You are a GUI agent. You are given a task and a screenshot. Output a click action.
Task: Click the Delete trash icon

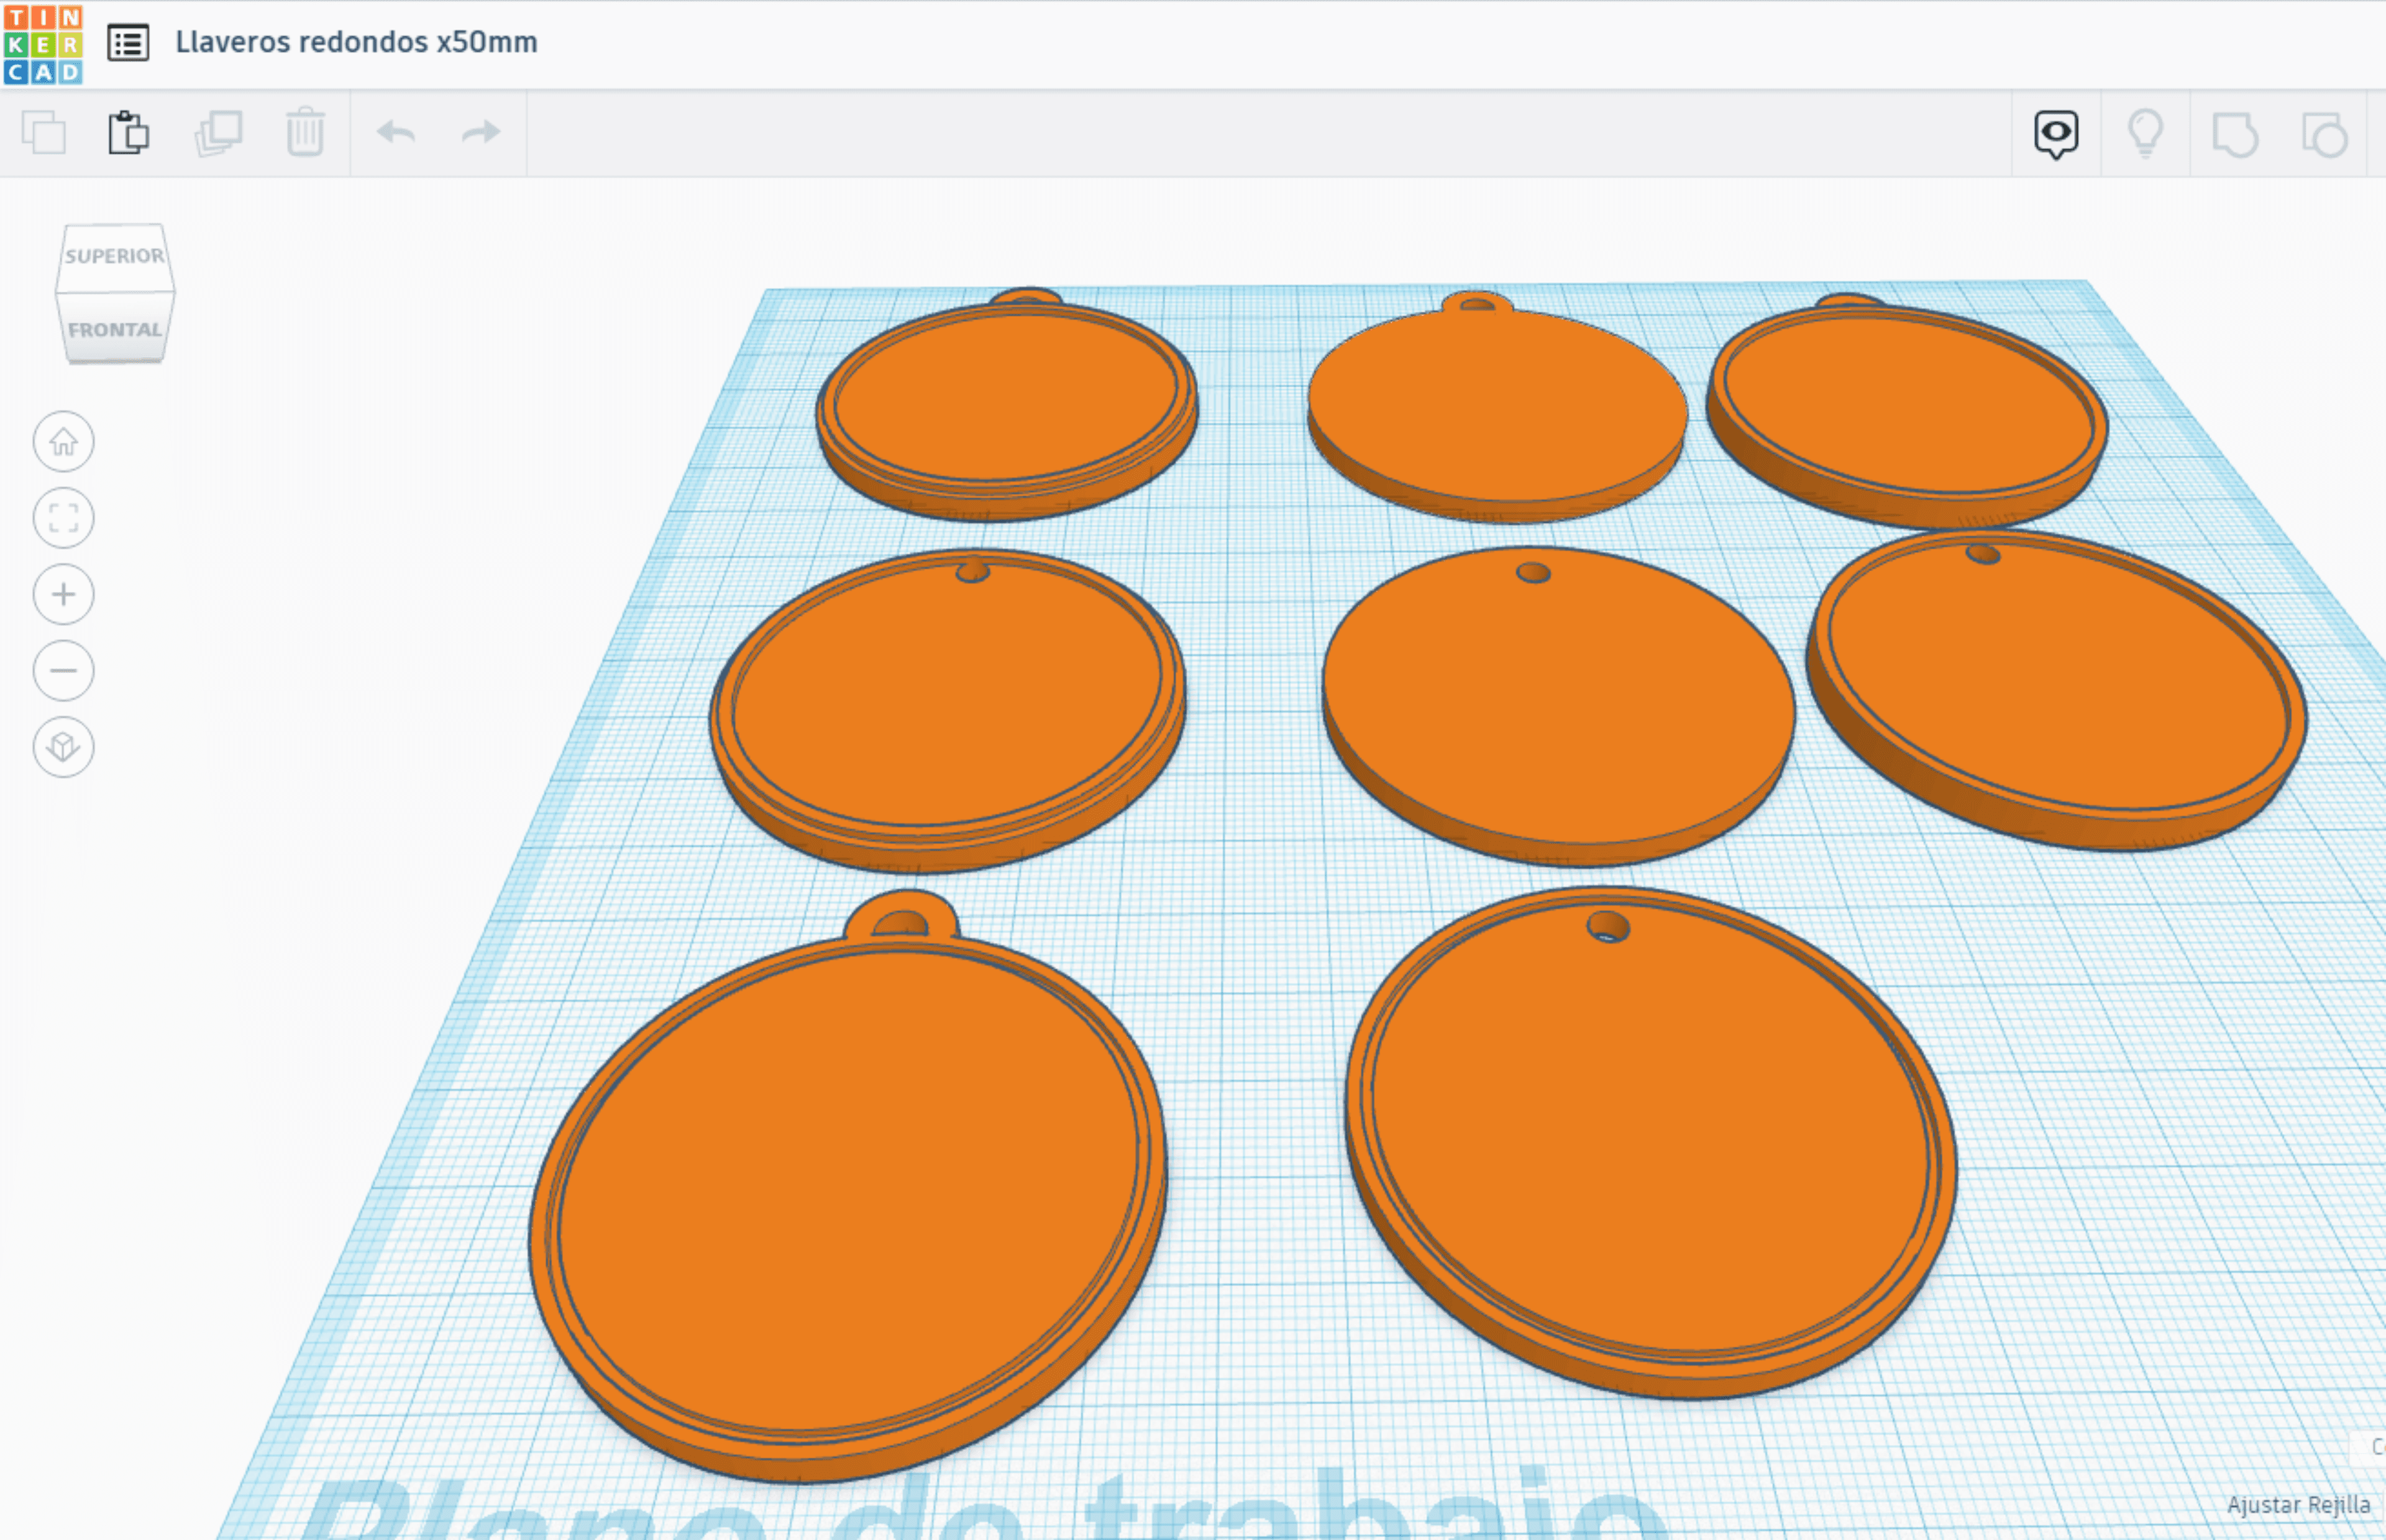(x=305, y=132)
